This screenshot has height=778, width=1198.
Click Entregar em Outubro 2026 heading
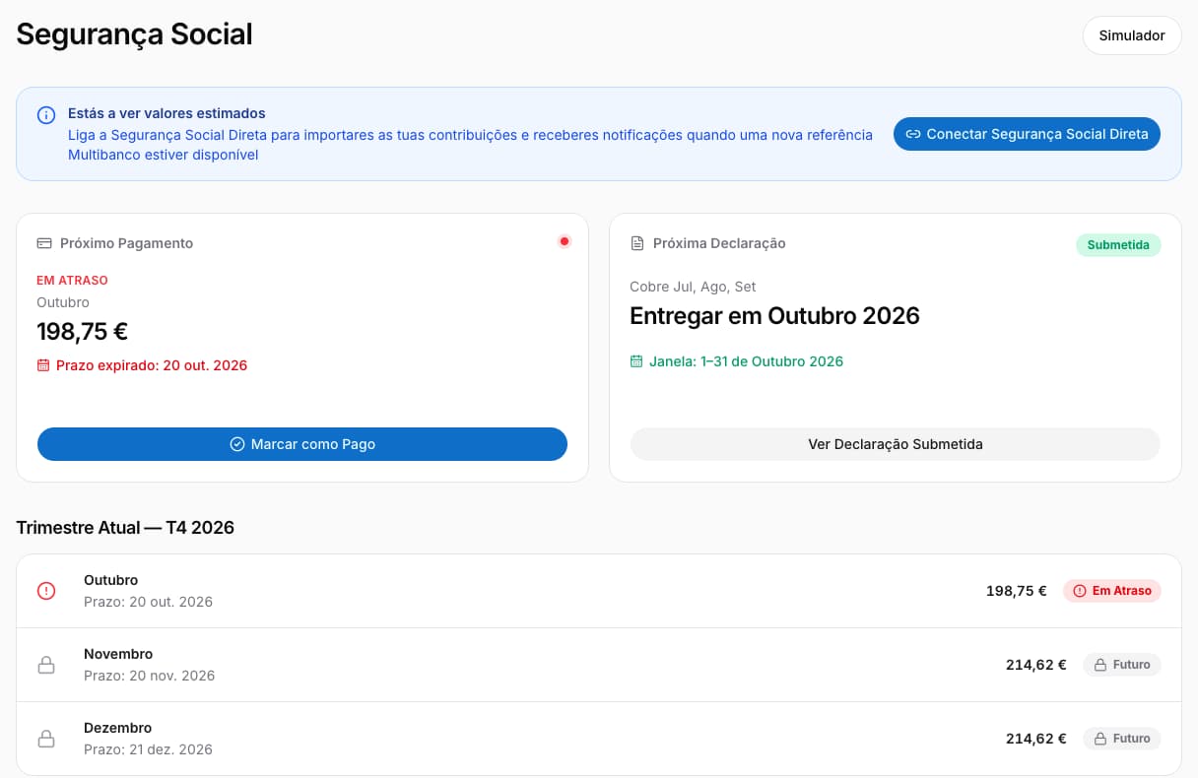(774, 316)
